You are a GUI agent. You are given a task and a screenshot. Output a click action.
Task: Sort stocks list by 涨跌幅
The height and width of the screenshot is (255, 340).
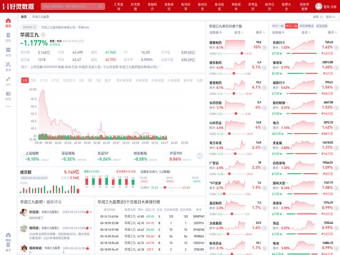click(x=215, y=33)
